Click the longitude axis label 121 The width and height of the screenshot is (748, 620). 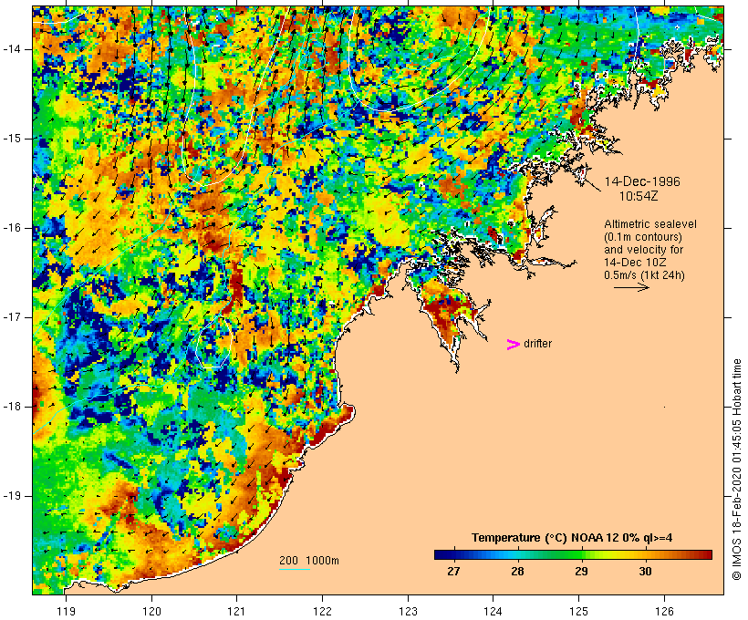click(236, 611)
